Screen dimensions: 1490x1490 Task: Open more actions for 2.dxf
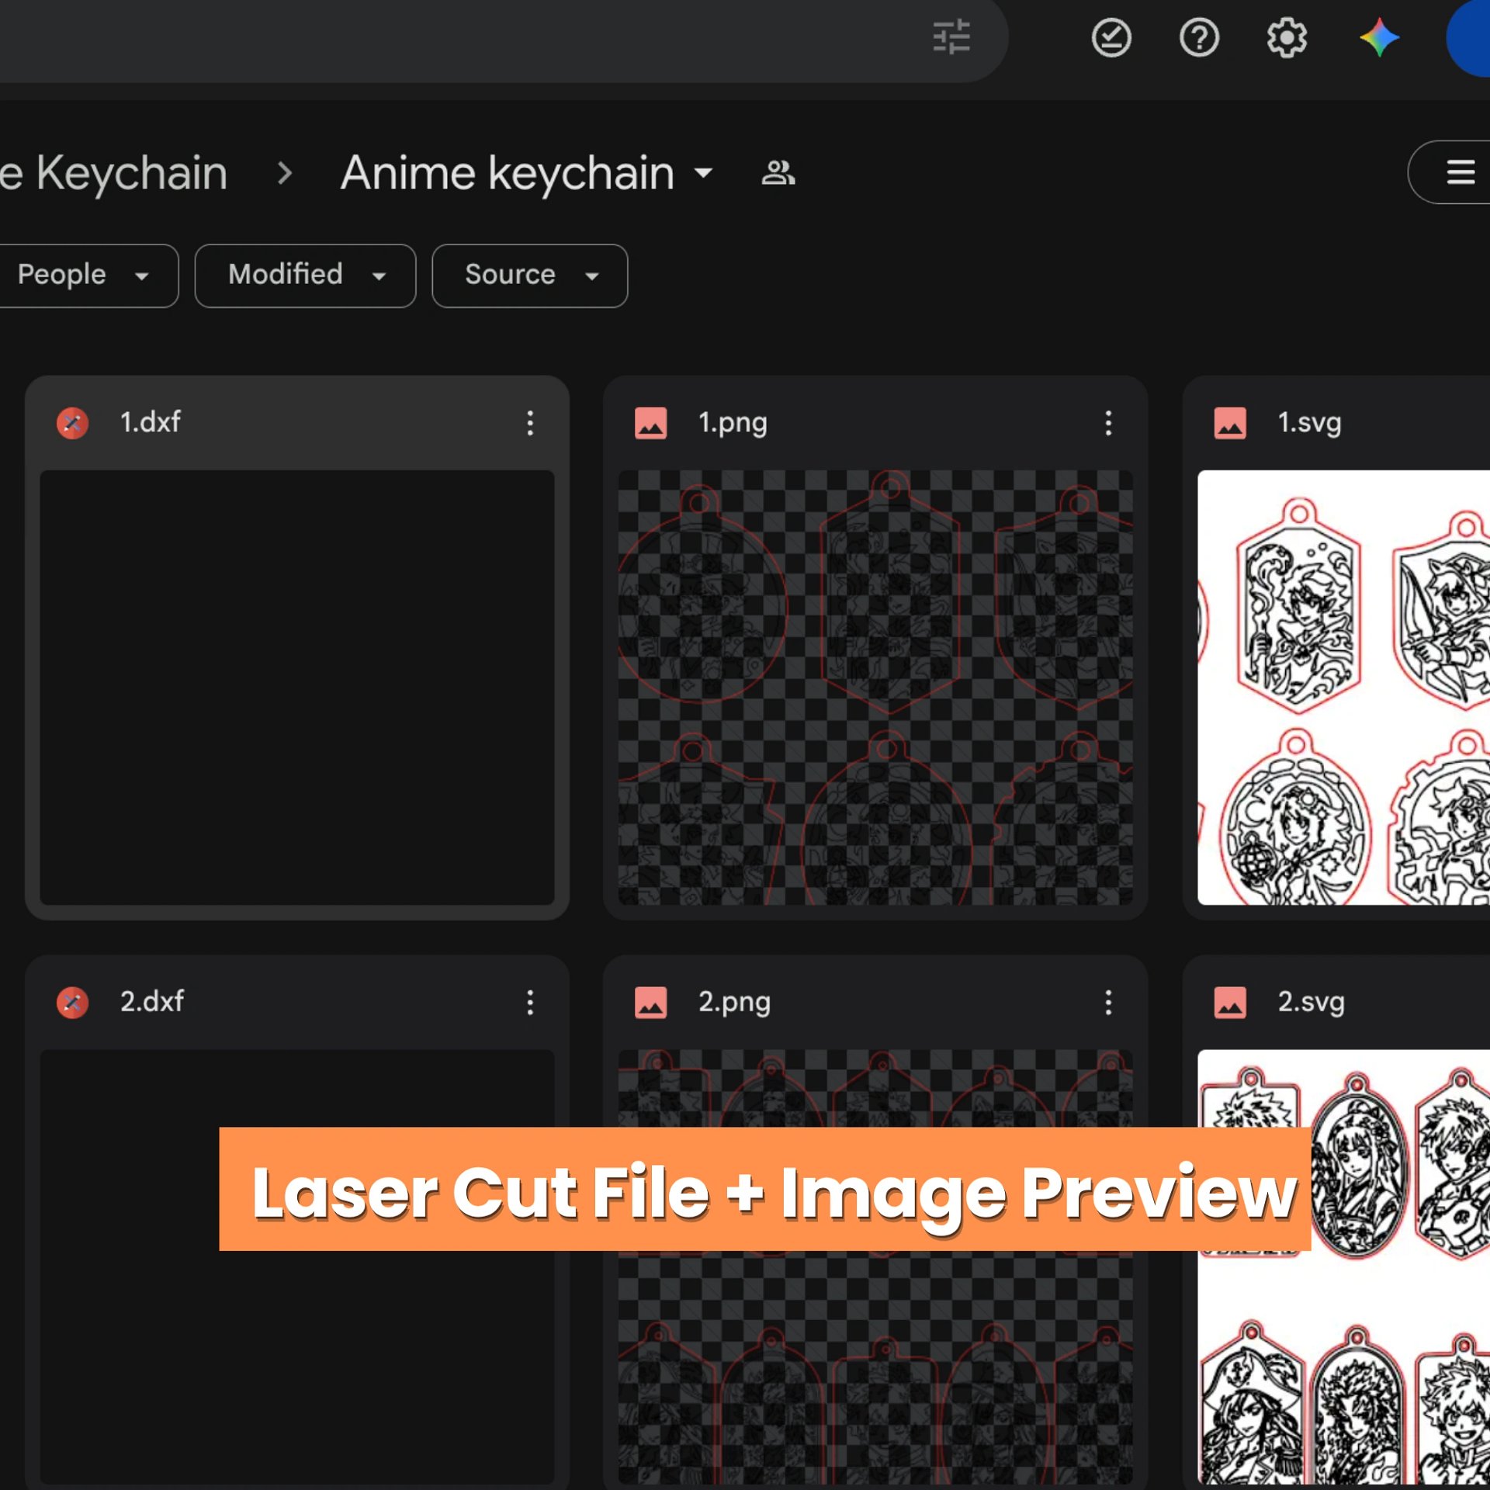point(530,1003)
